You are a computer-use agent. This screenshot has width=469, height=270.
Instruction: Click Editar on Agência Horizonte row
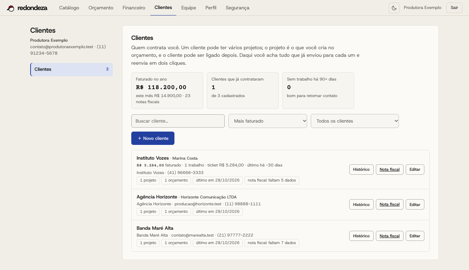click(x=415, y=205)
